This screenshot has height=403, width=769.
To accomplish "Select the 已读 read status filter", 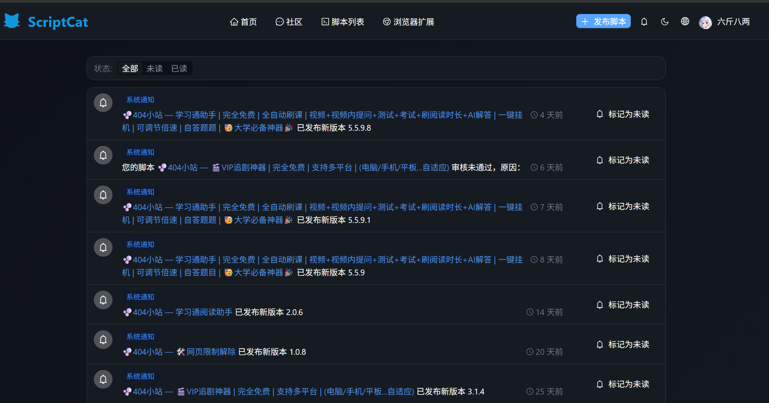I will [x=179, y=68].
